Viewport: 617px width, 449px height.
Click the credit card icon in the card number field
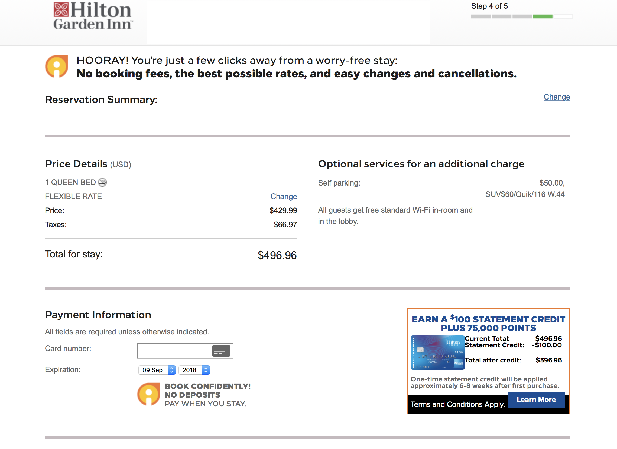tap(221, 351)
